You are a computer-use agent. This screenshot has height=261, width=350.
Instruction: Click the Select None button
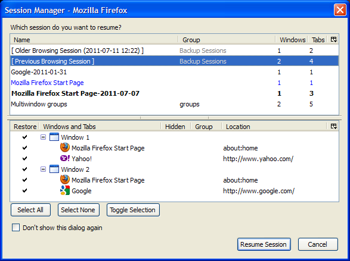click(x=78, y=210)
